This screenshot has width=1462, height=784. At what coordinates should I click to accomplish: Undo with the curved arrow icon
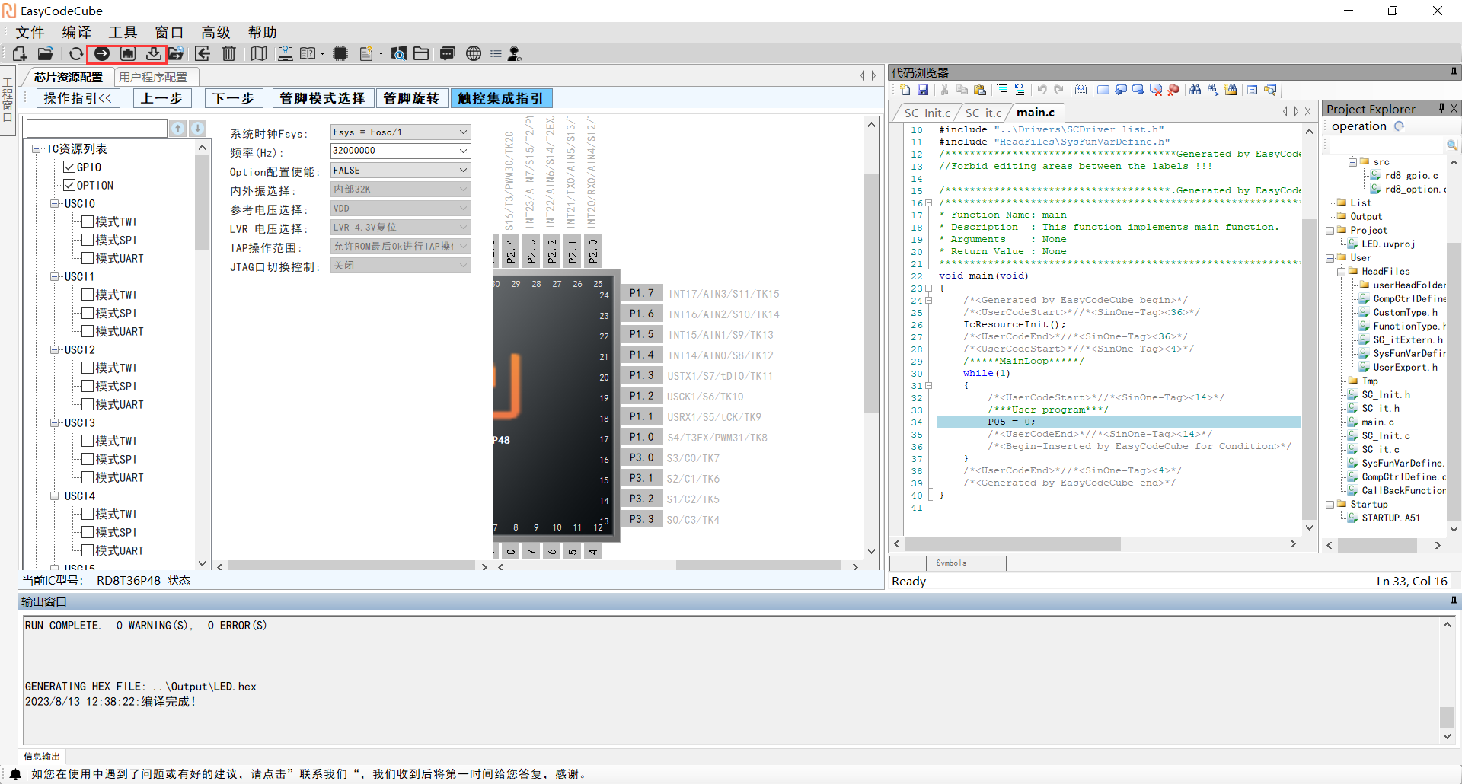point(1042,90)
